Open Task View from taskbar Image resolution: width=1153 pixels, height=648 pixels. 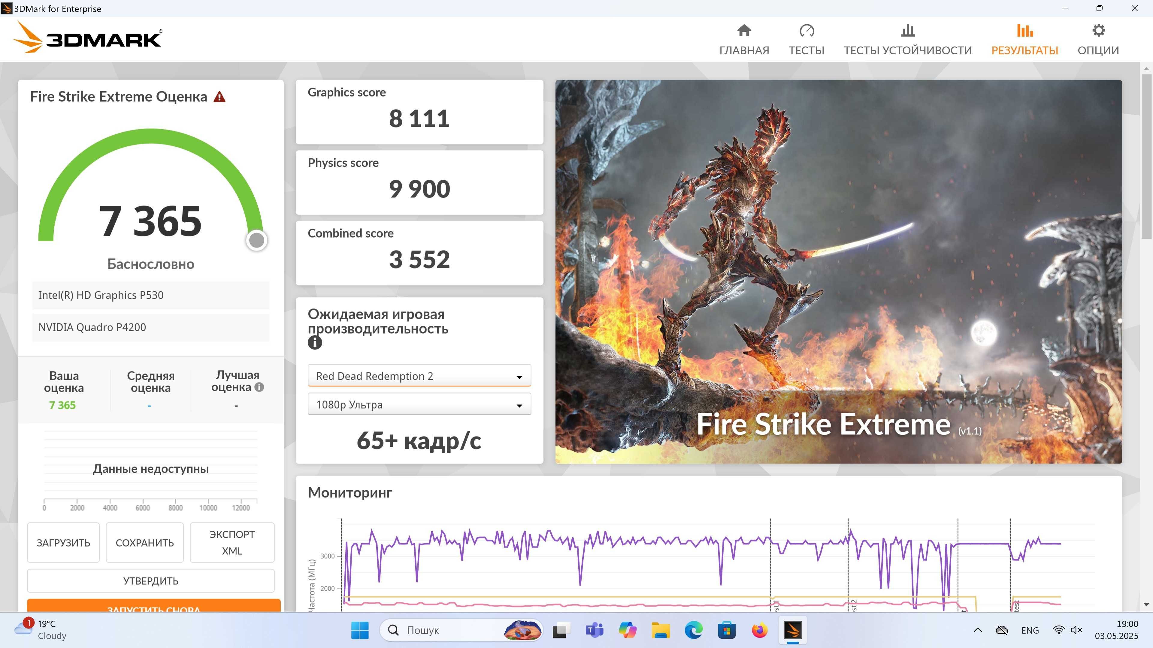pos(561,630)
